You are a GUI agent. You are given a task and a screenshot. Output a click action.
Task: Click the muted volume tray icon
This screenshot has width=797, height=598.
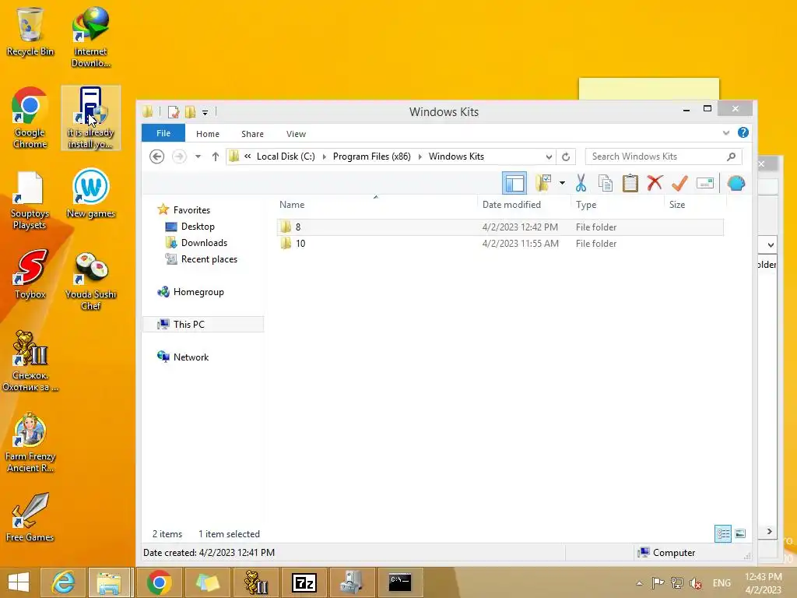coord(695,583)
